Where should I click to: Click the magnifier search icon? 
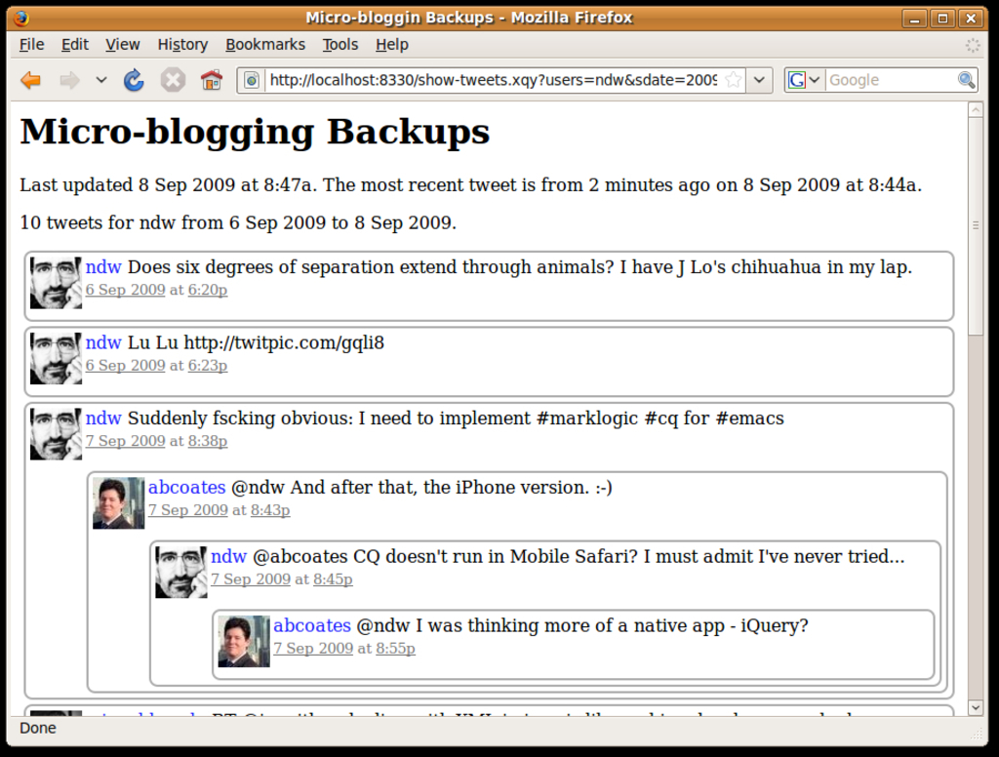click(x=966, y=80)
